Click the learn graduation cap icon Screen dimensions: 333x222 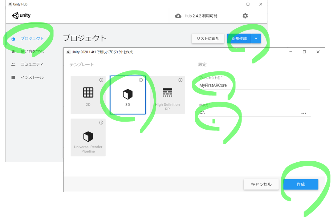click(x=13, y=51)
